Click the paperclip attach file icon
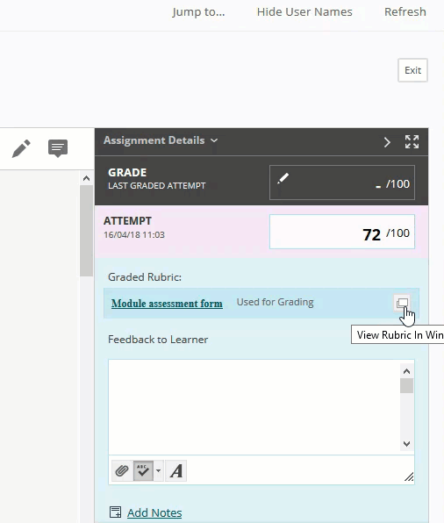The height and width of the screenshot is (523, 444). pos(122,470)
